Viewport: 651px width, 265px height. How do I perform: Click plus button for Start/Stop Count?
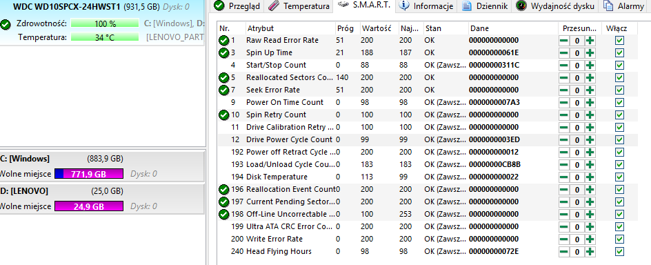[x=590, y=66]
